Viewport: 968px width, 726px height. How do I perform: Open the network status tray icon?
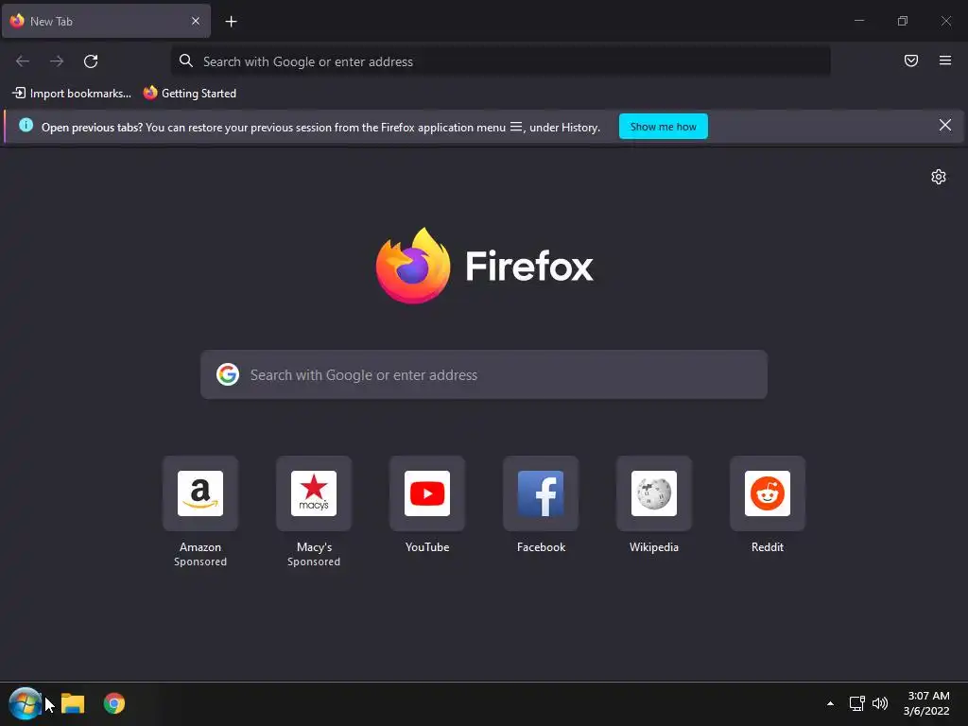(x=856, y=703)
